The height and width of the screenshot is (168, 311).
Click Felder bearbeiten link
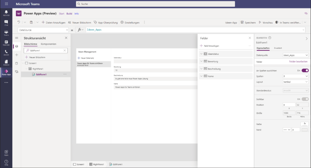click(298, 61)
